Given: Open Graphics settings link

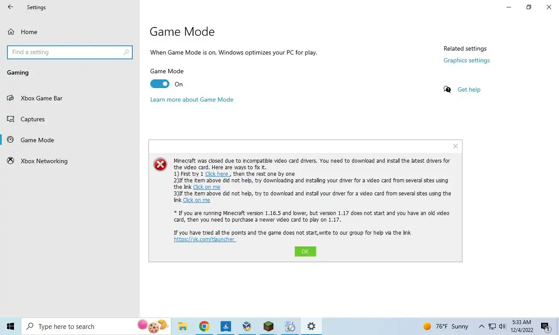Looking at the screenshot, I should [x=466, y=60].
